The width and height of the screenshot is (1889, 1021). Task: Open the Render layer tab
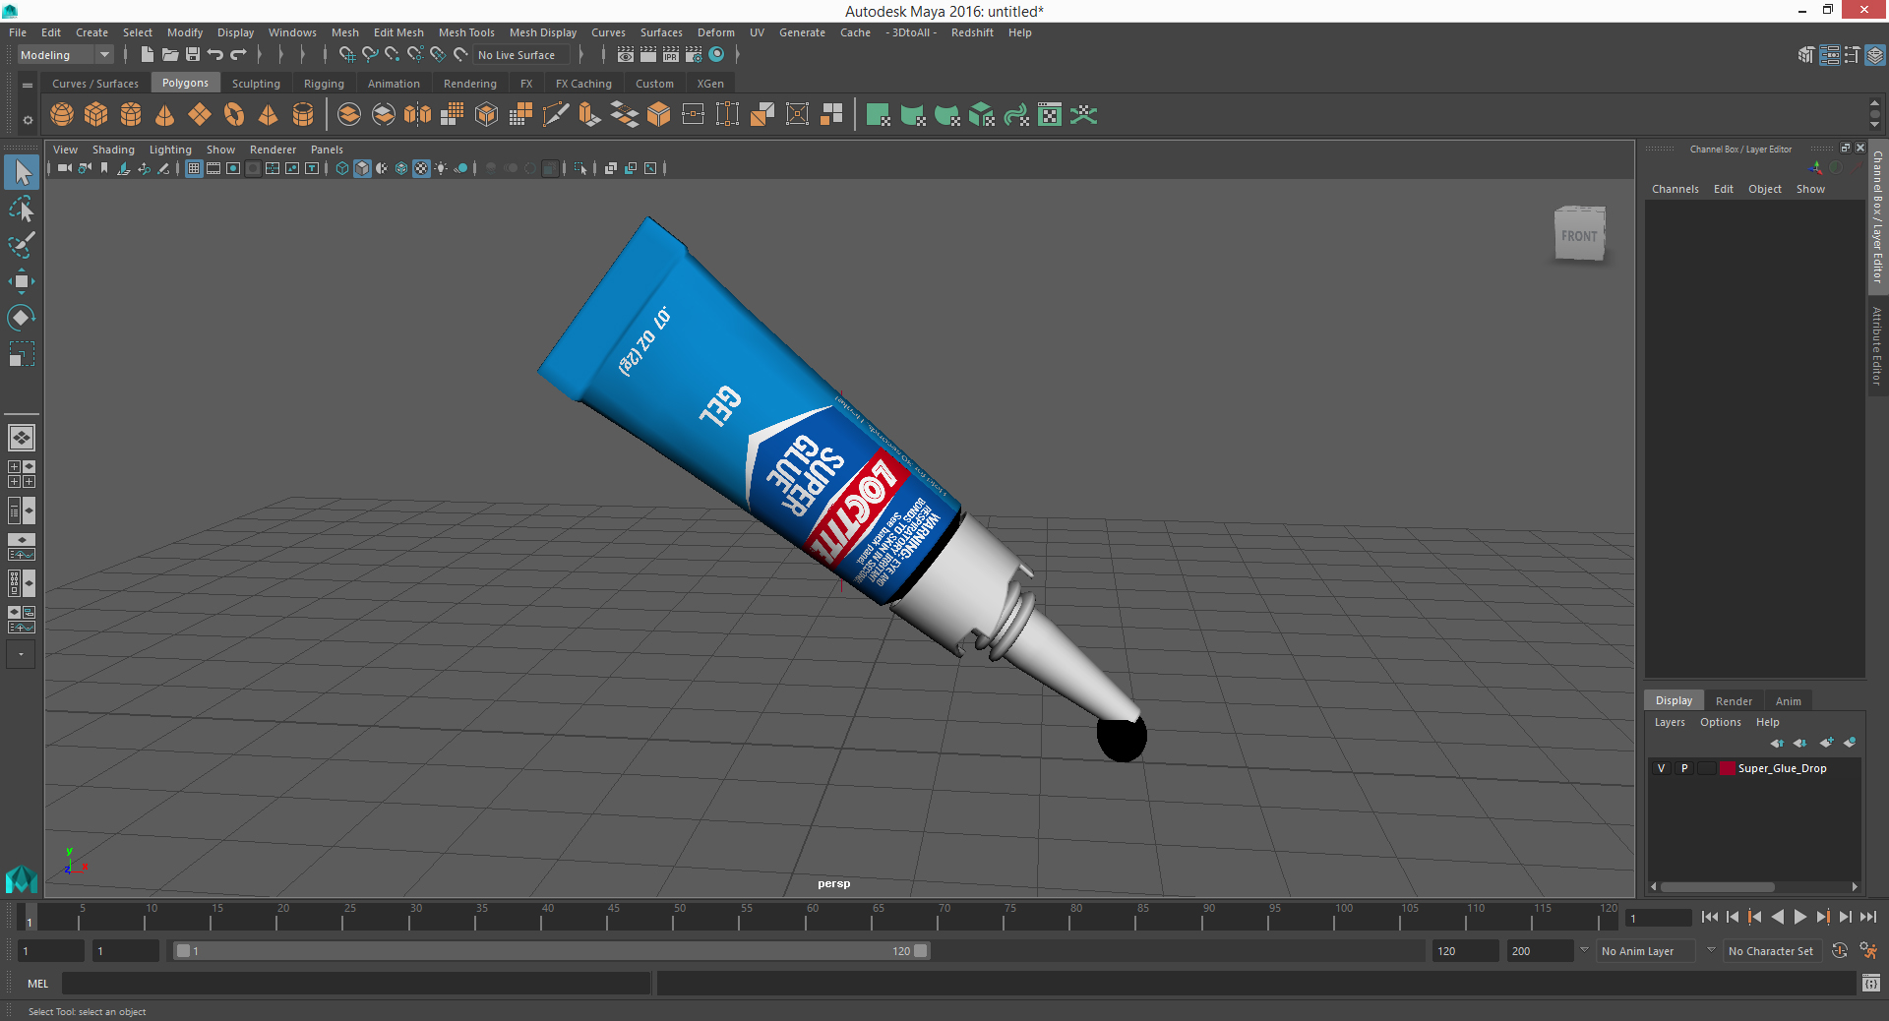1734,701
